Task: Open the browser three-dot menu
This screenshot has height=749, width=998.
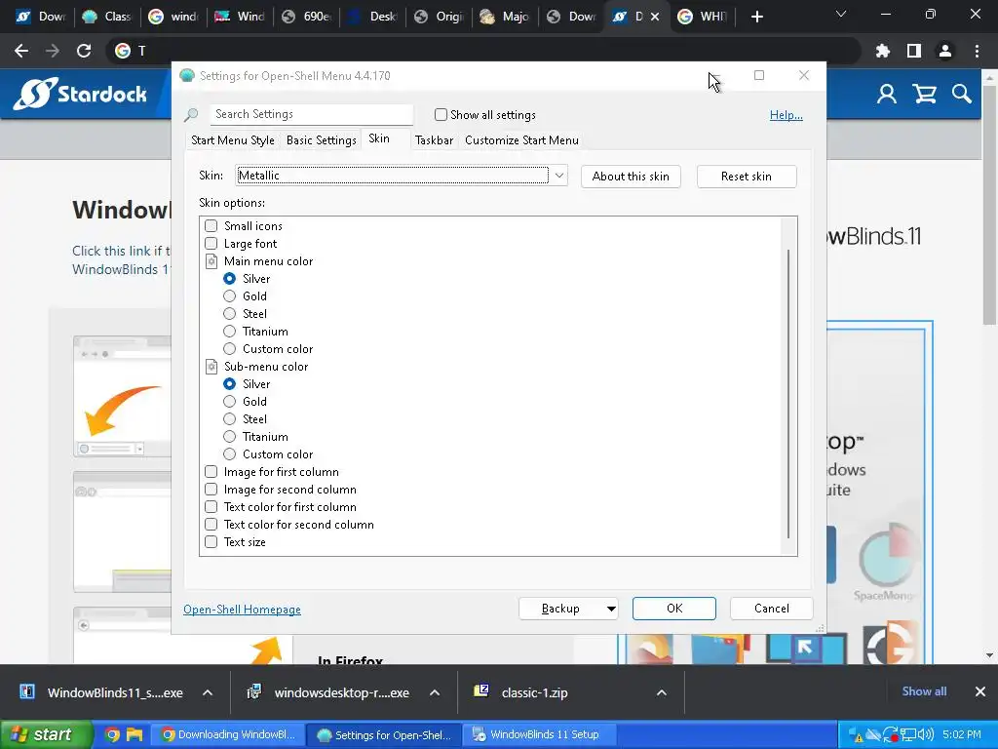Action: [x=977, y=51]
